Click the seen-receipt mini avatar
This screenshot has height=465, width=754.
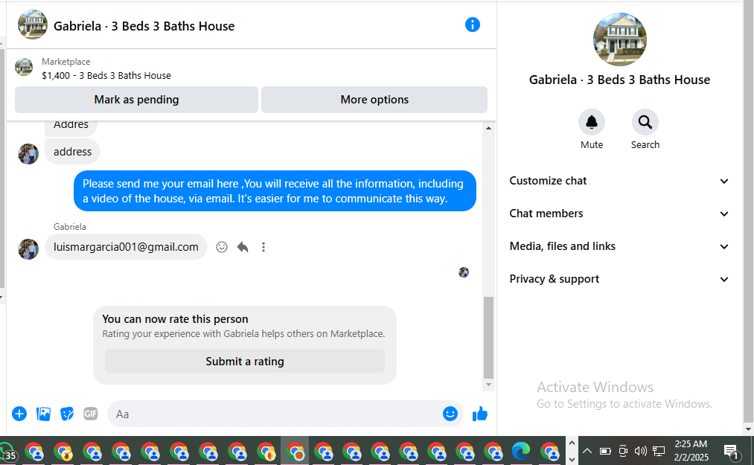pyautogui.click(x=464, y=272)
